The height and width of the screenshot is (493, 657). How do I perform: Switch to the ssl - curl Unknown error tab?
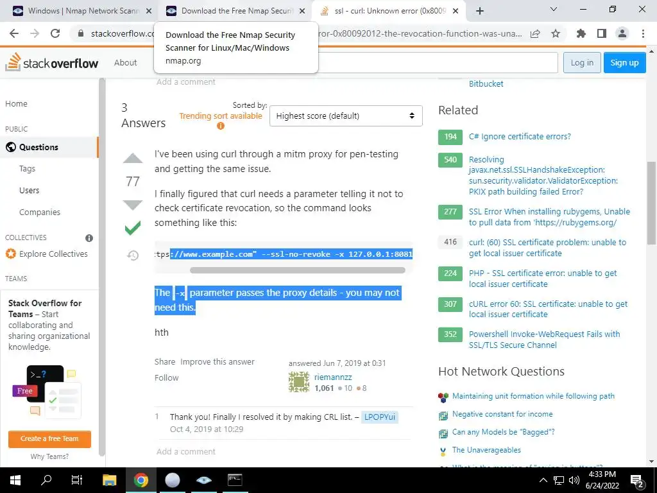pos(389,11)
